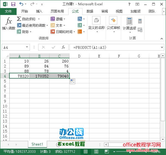The width and height of the screenshot is (166, 155).
Task: Expand the Recently Used functions dropdown
Action: click(x=47, y=25)
